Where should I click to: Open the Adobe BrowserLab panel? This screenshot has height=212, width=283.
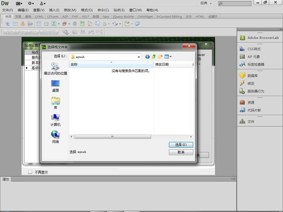click(260, 38)
